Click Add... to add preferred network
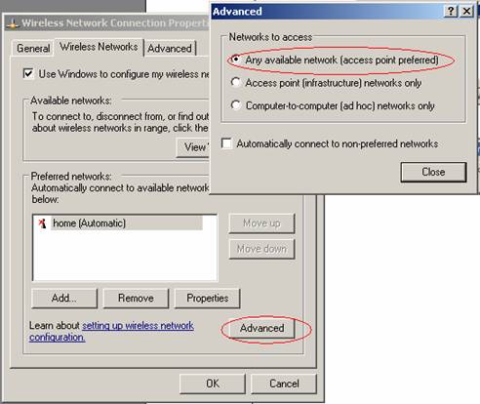The width and height of the screenshot is (480, 404). (64, 299)
